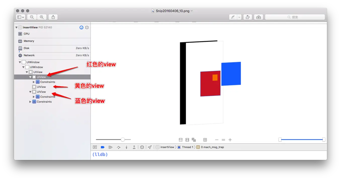
Task: Rotate the image with the rotate button
Action: point(248,17)
